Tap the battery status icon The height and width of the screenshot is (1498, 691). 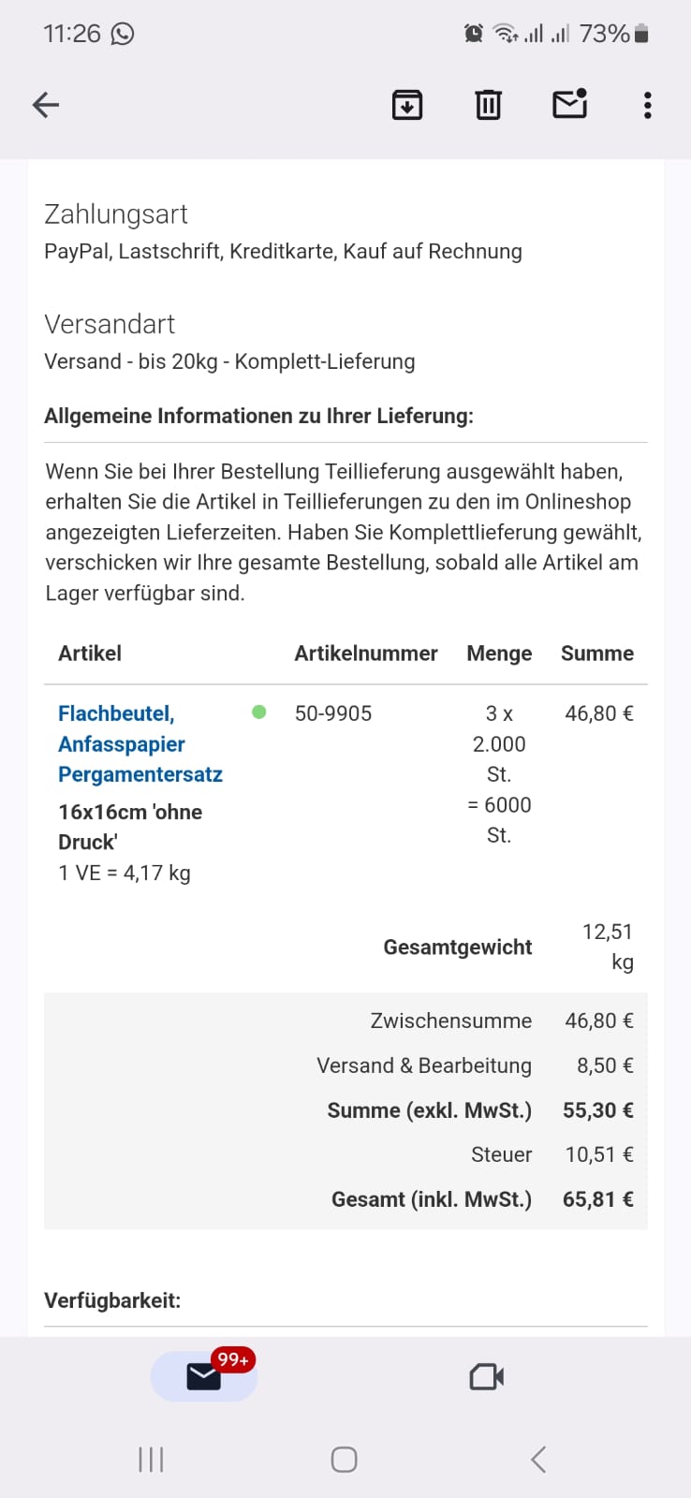click(x=641, y=34)
